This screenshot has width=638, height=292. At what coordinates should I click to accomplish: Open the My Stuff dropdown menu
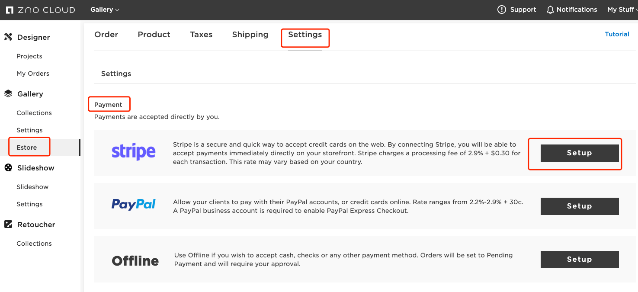coord(622,10)
